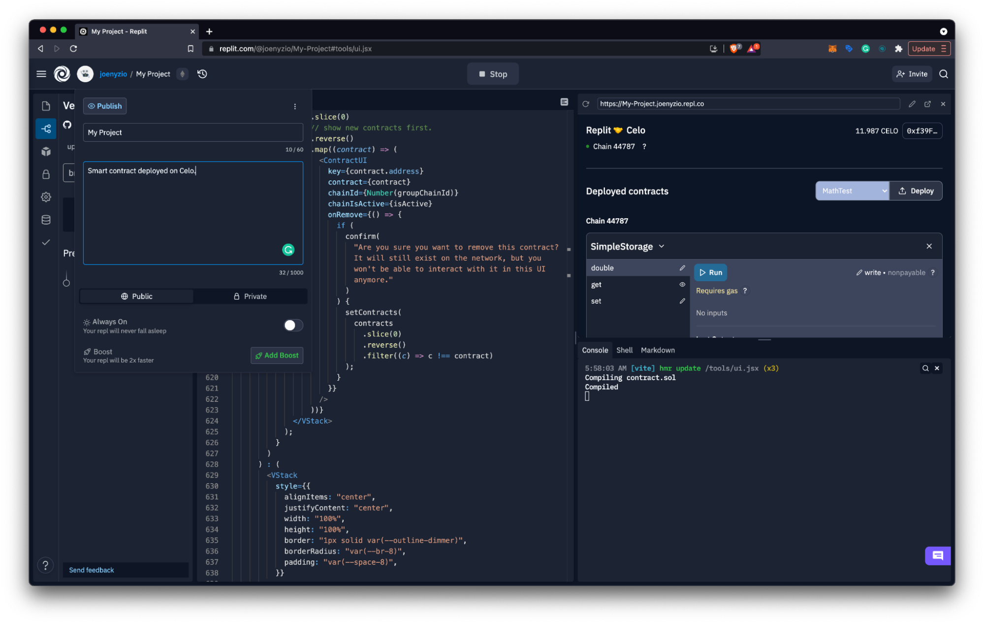Click the webview URL address field
984x624 pixels.
coord(748,104)
